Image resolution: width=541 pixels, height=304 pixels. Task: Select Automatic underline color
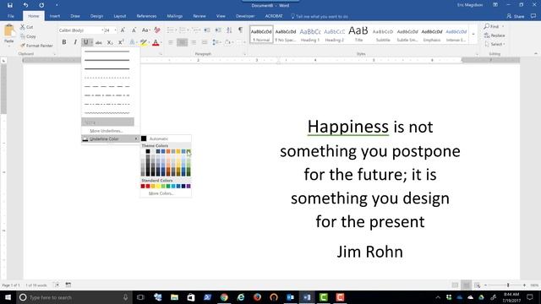[x=166, y=138]
